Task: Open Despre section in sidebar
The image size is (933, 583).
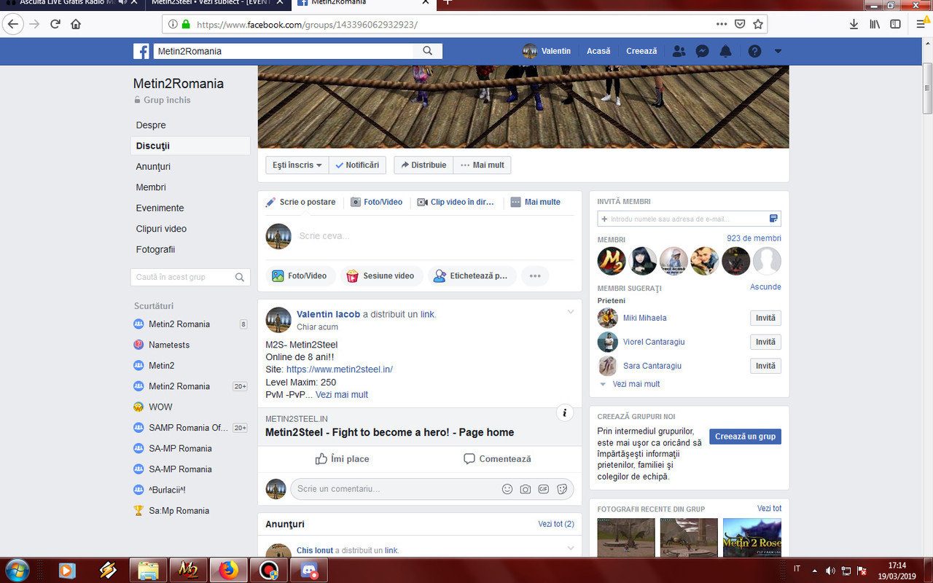Action: pos(151,125)
